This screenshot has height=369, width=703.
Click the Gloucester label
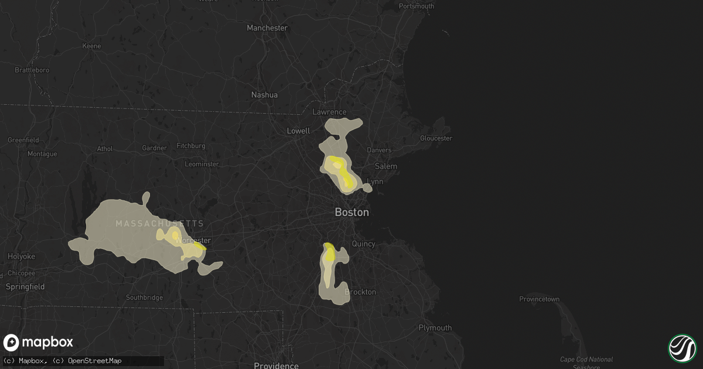pos(436,138)
